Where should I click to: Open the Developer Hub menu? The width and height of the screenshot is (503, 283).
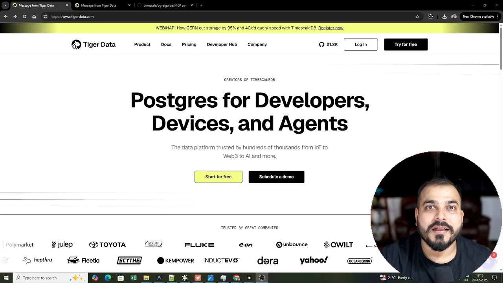pyautogui.click(x=222, y=44)
